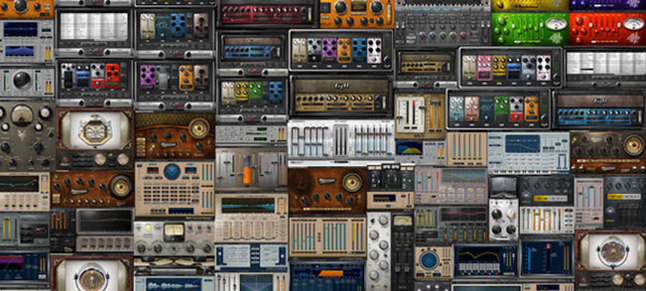Click the large red knob on red plugin
Image resolution: width=646 pixels, height=291 pixels.
(579, 22)
